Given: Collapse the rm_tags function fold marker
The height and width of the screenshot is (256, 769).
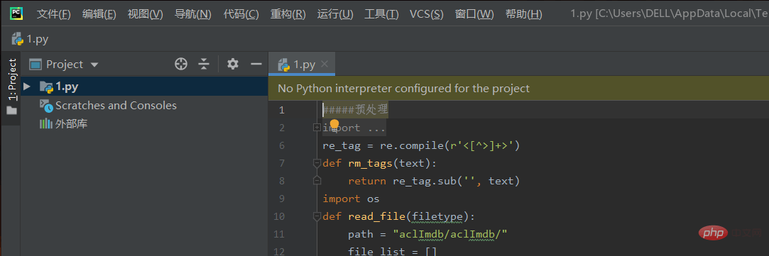Looking at the screenshot, I should click(x=317, y=163).
